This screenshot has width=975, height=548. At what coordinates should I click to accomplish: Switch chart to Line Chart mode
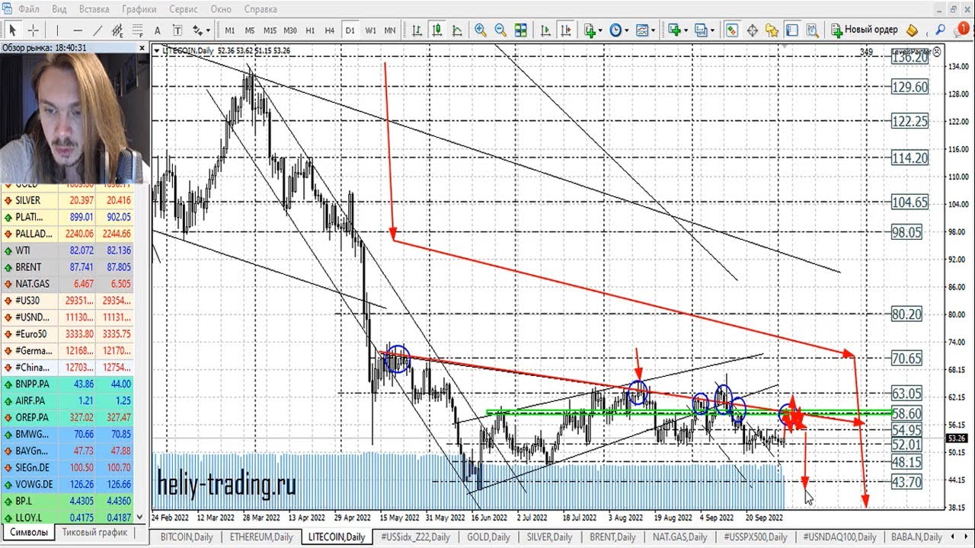pyautogui.click(x=457, y=30)
